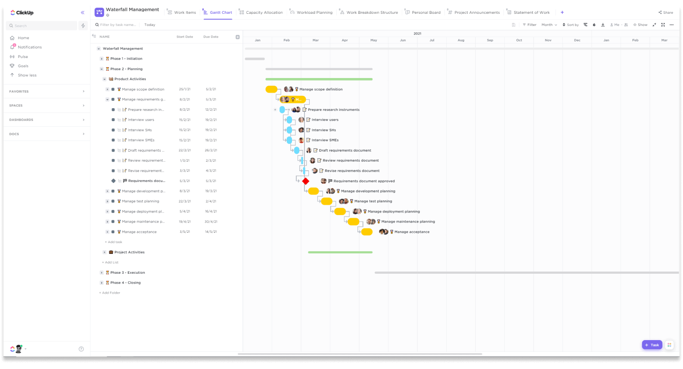Viewport: 683px width, 369px height.
Task: Collapse the task list panel arrow icon
Action: tap(94, 36)
